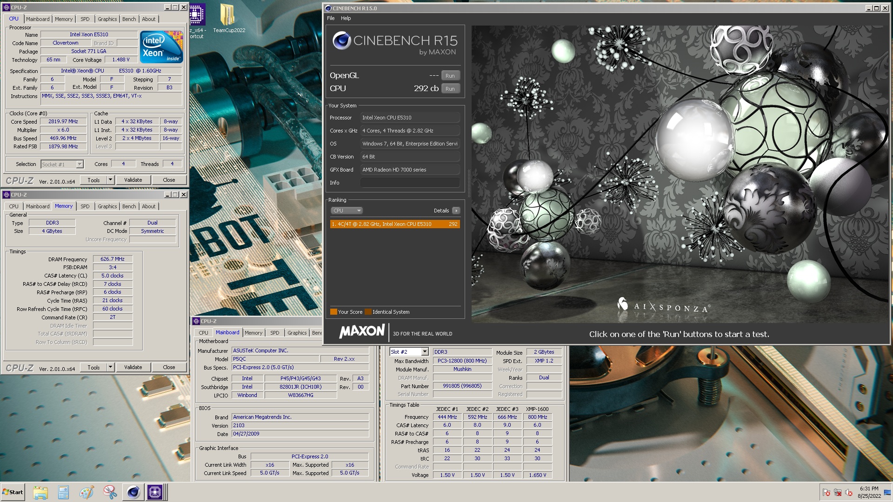Image resolution: width=893 pixels, height=502 pixels.
Task: Click the CPU score 292 cb
Action: pyautogui.click(x=426, y=88)
